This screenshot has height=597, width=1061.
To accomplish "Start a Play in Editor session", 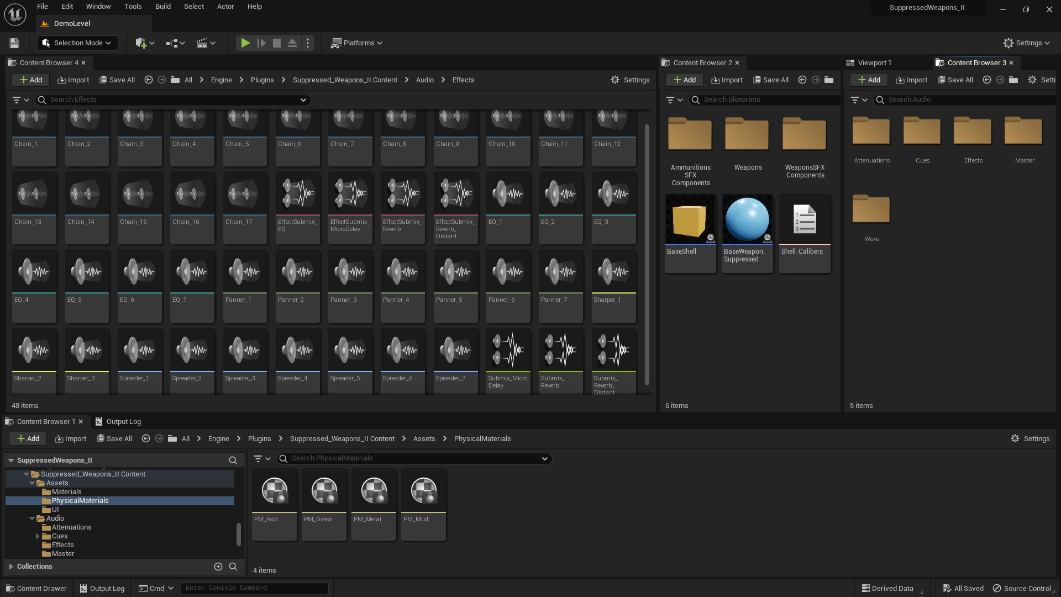I will pyautogui.click(x=245, y=43).
